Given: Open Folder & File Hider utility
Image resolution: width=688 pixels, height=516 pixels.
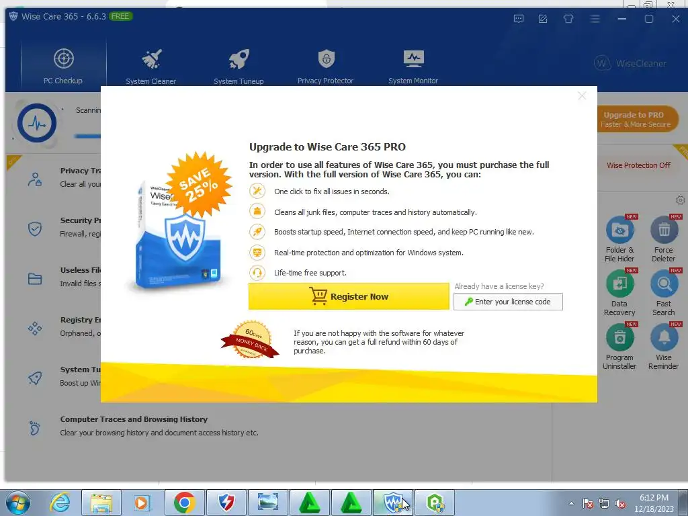Looking at the screenshot, I should click(619, 240).
